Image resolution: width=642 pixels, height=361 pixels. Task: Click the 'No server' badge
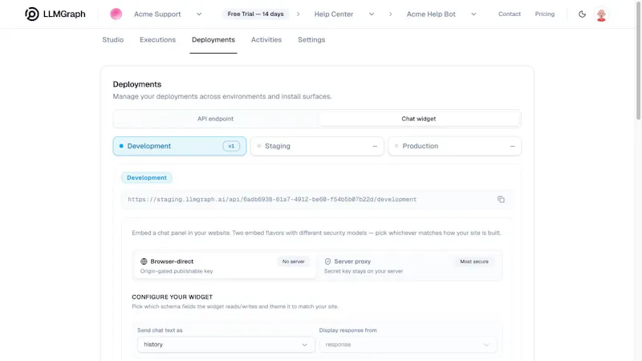(x=293, y=262)
